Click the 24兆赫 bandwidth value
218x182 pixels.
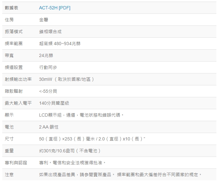46,55
